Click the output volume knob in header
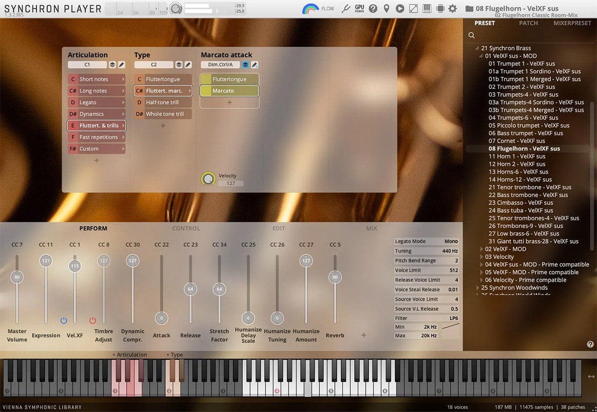 click(175, 8)
